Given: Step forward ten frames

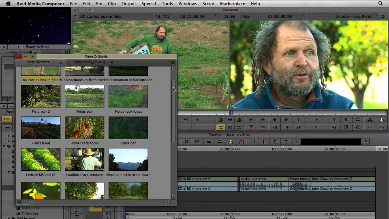Looking at the screenshot, I should click(286, 127).
